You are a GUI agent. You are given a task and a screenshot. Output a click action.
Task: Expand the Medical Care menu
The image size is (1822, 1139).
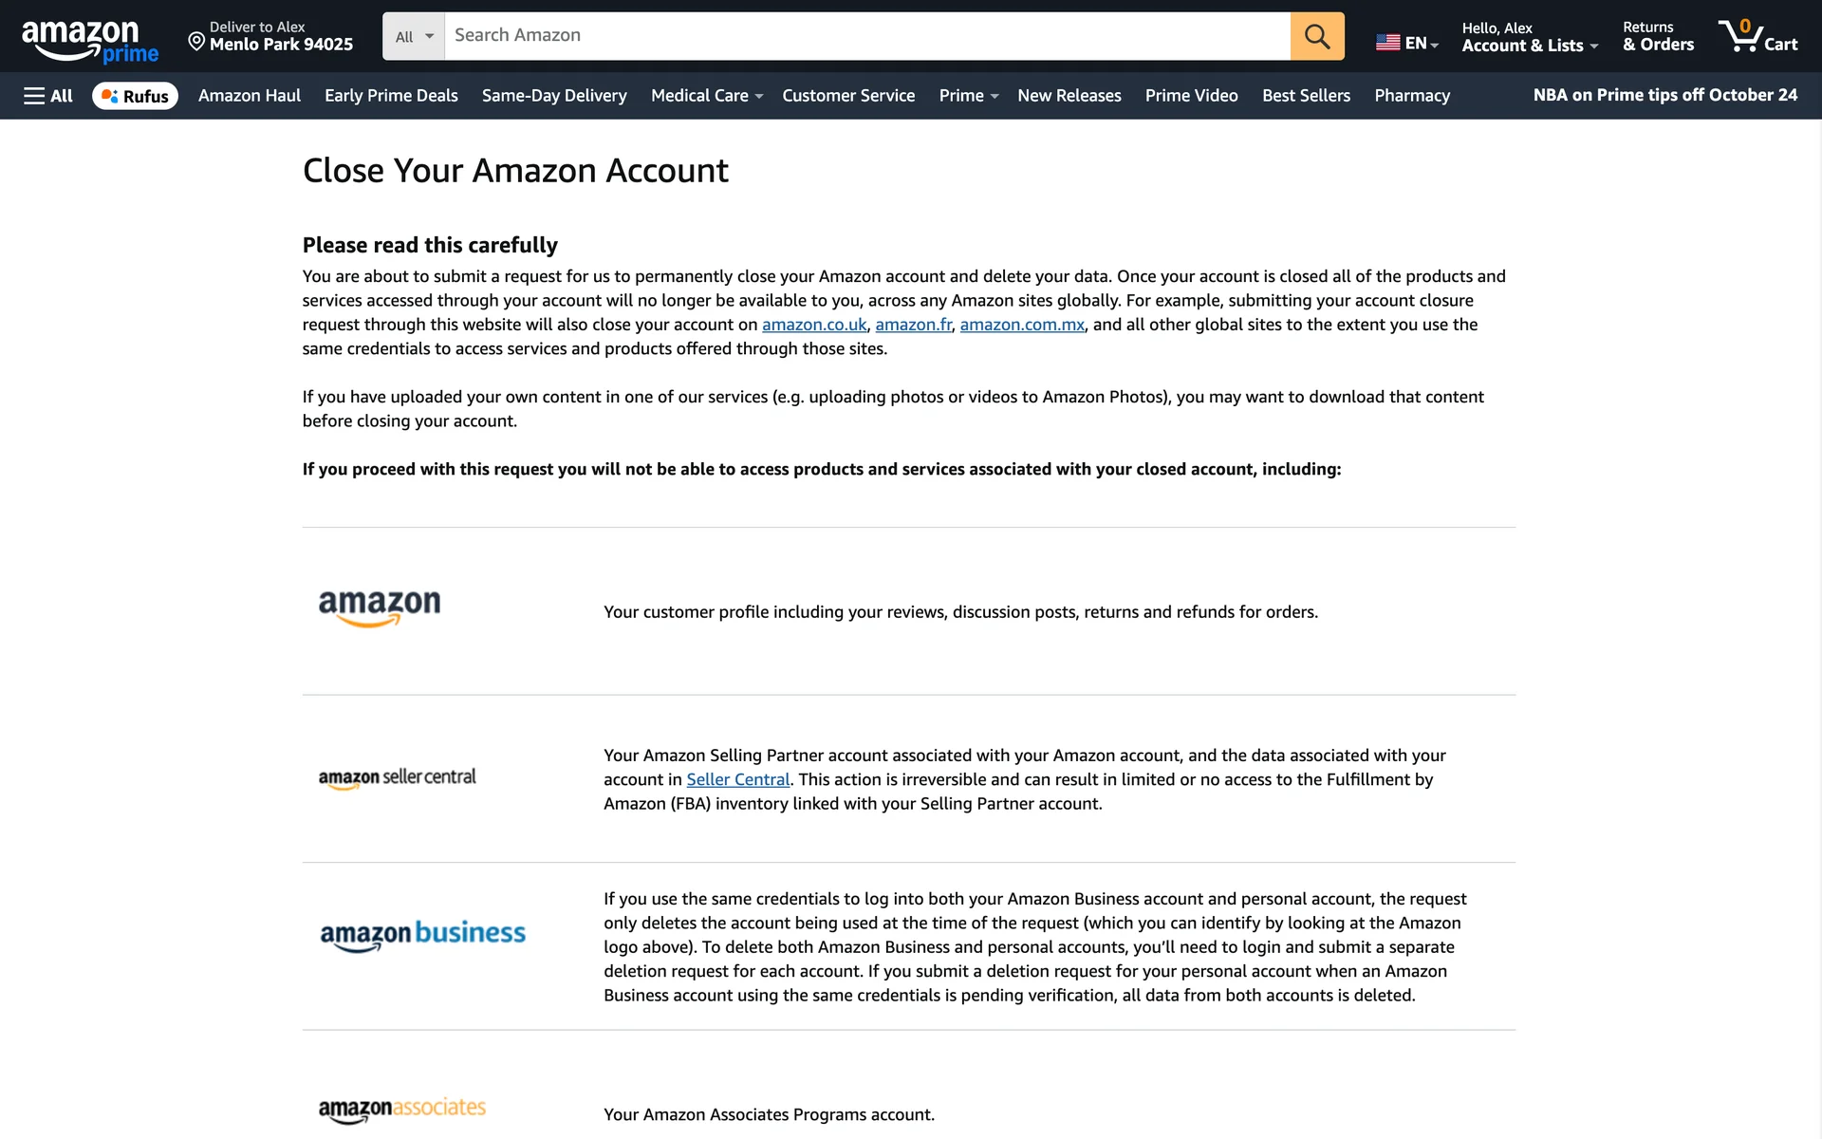(x=706, y=96)
